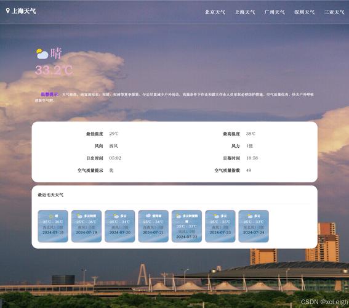Image resolution: width=349 pixels, height=308 pixels.
Task: Click the purple 温馨提示 label
Action: pyautogui.click(x=49, y=94)
